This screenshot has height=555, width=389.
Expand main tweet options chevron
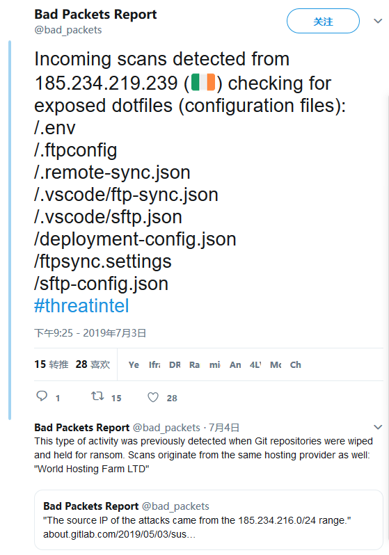tap(378, 21)
